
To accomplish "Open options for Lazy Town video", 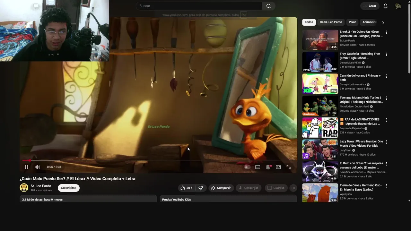I will (x=387, y=142).
